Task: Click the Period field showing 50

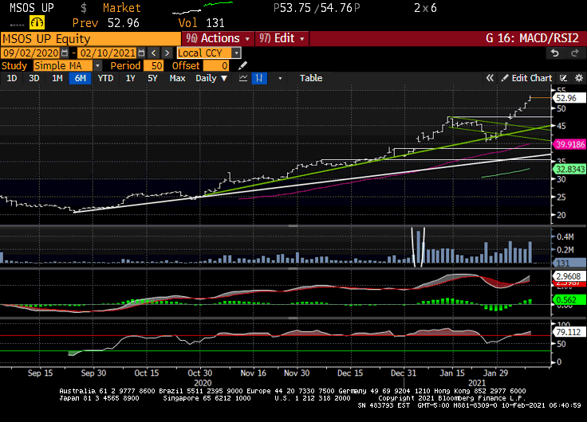Action: (153, 66)
